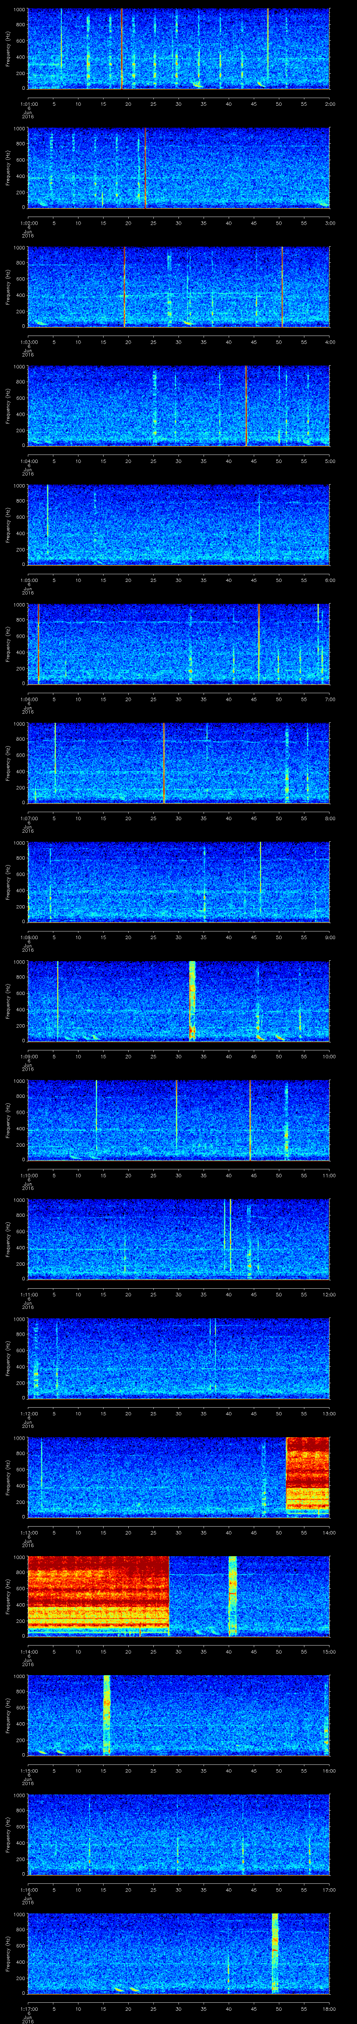Select the spectrogram panel starting at 1:04:00
The height and width of the screenshot is (2024, 357).
pos(179,406)
